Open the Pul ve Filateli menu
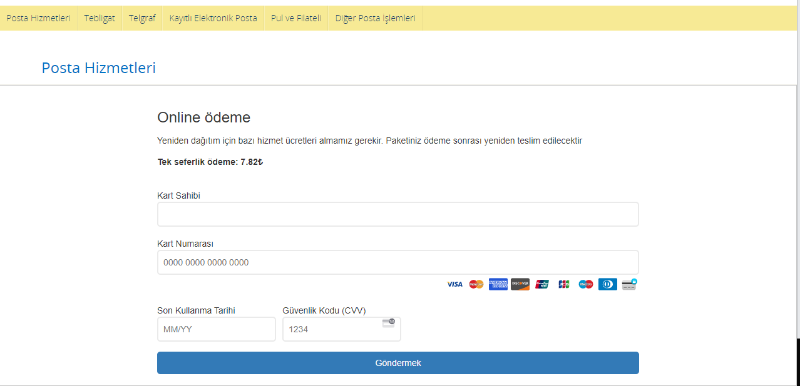Screen dimensions: 800x386 pos(296,18)
